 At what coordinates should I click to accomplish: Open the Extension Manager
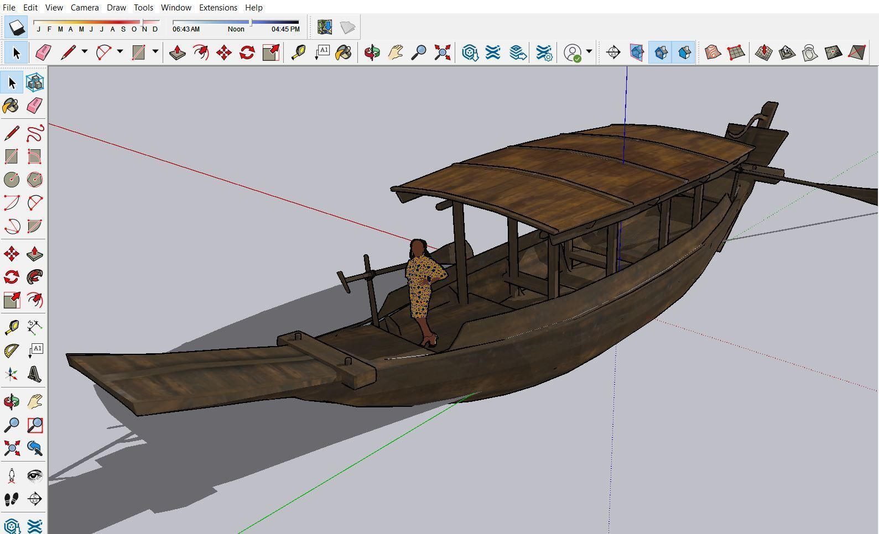click(x=544, y=53)
